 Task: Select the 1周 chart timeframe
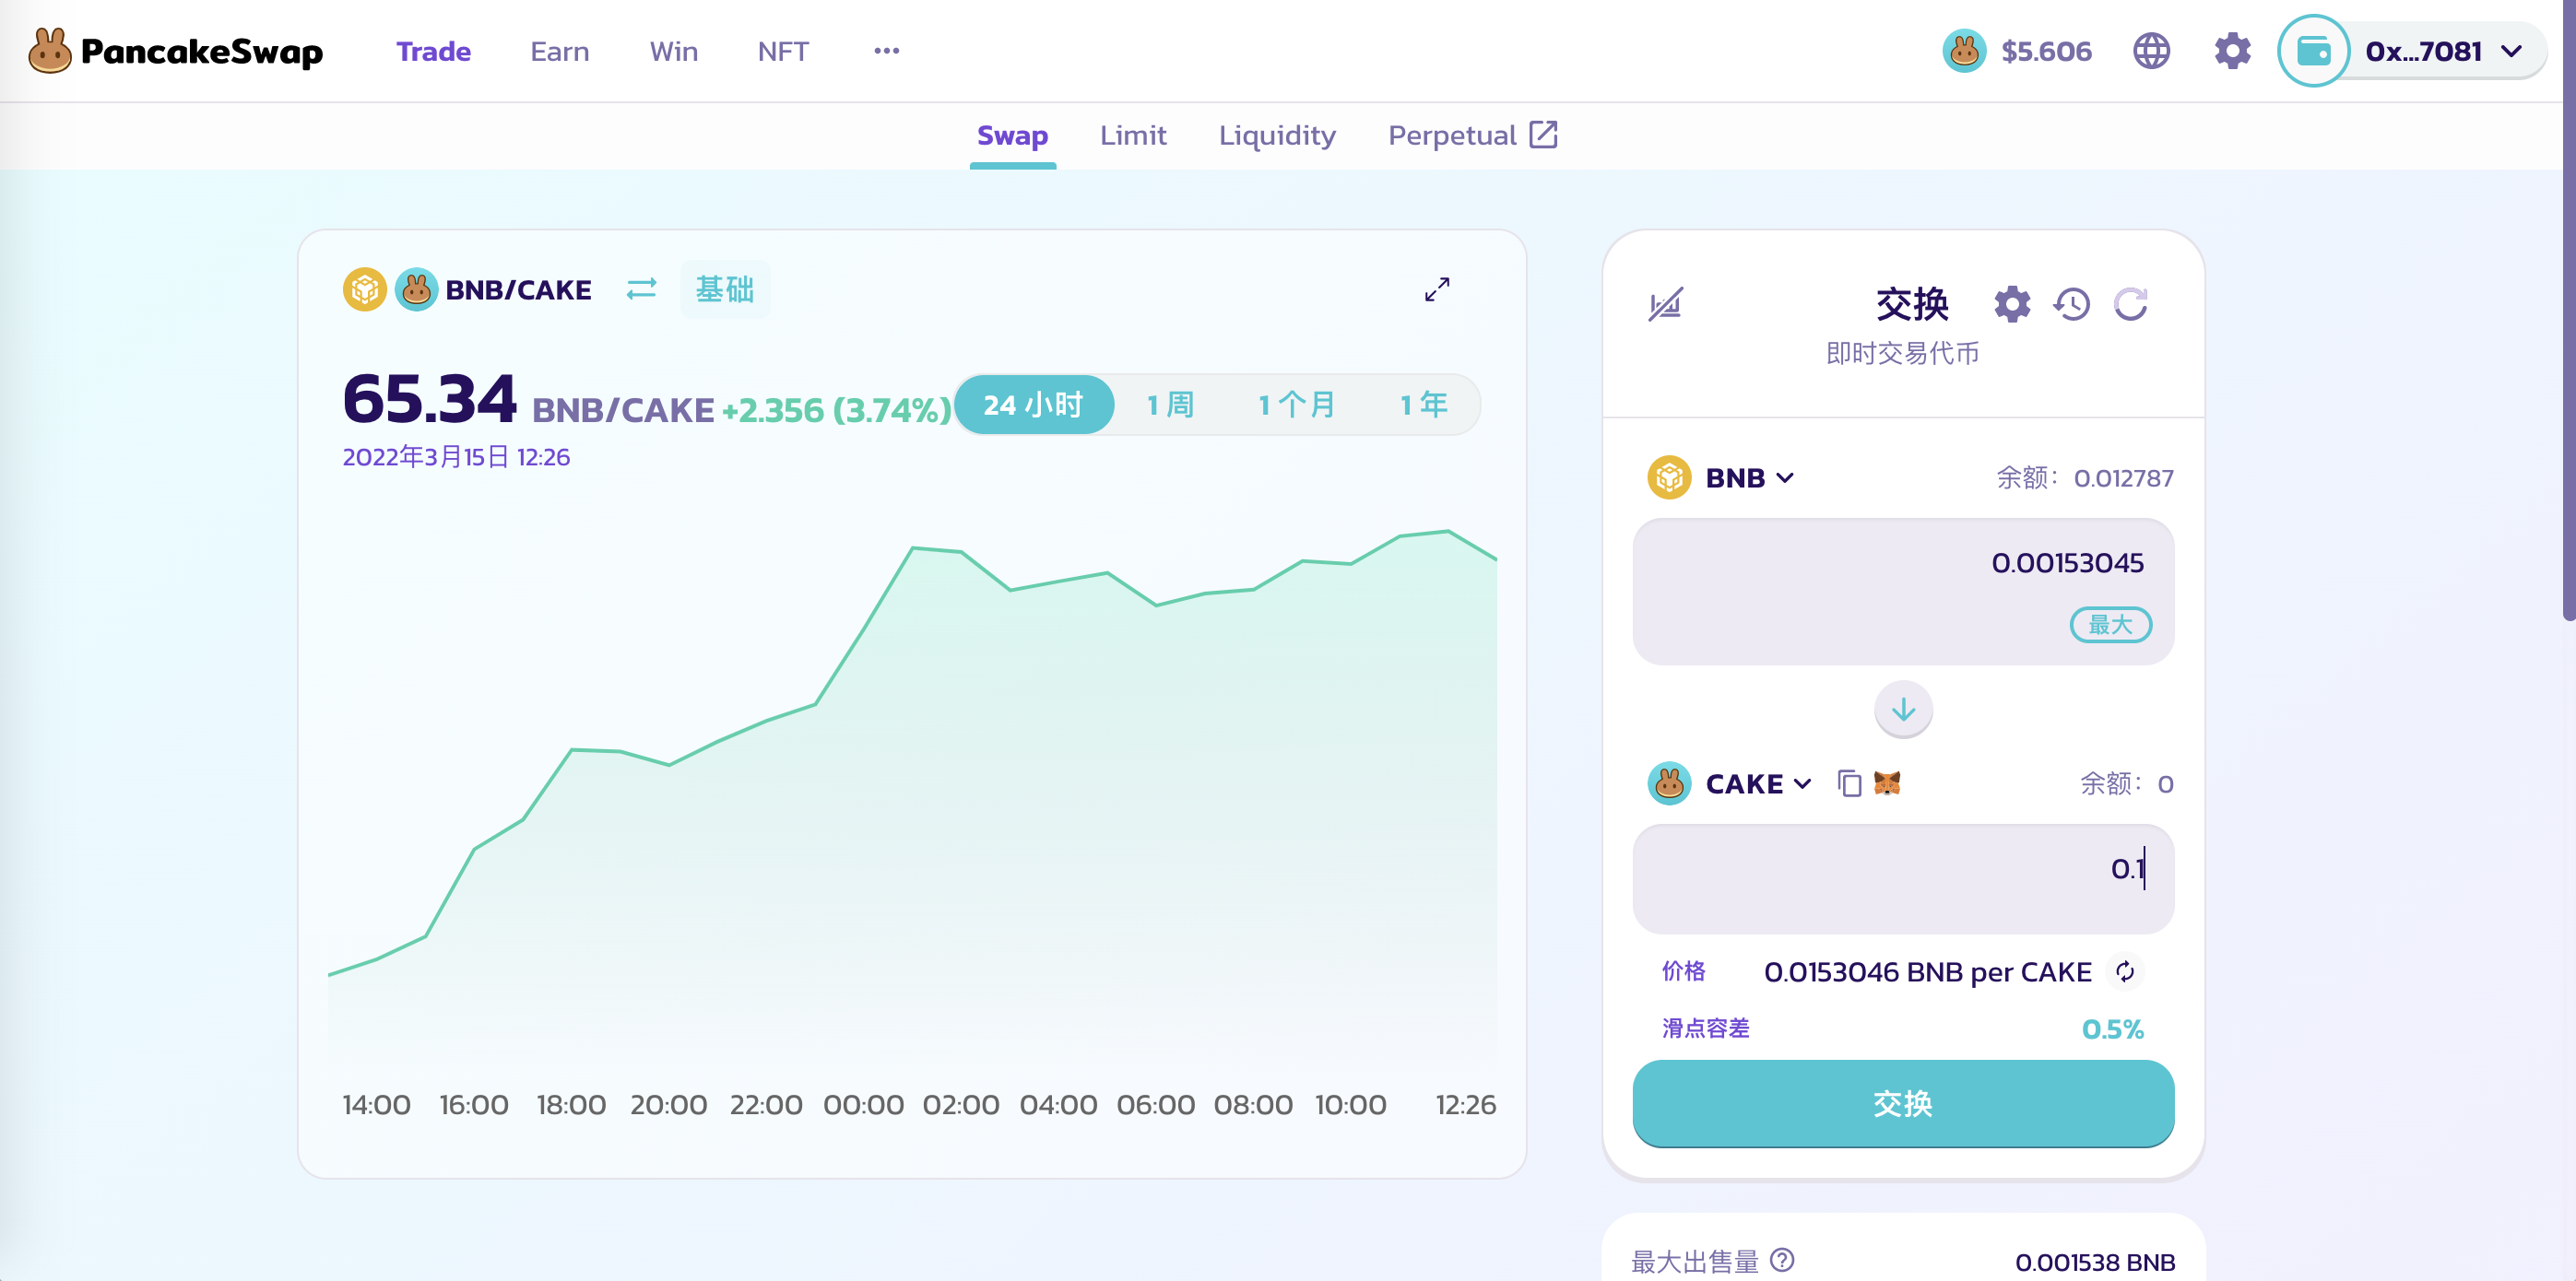[x=1170, y=405]
